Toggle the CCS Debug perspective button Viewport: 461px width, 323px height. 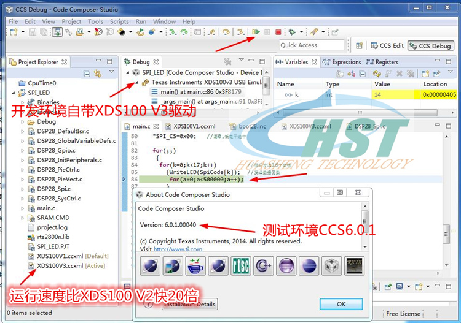(431, 46)
